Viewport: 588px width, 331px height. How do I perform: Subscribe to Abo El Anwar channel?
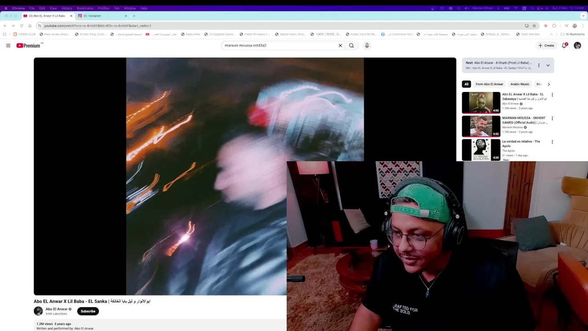point(88,311)
